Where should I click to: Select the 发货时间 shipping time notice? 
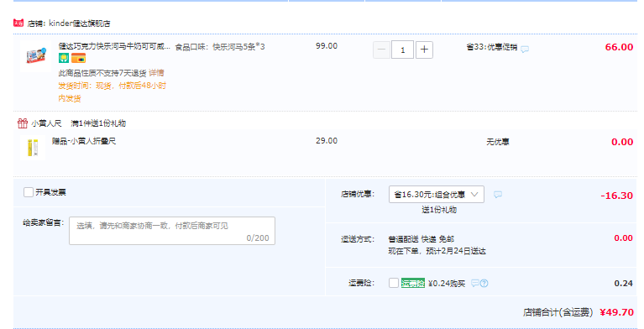coord(113,92)
